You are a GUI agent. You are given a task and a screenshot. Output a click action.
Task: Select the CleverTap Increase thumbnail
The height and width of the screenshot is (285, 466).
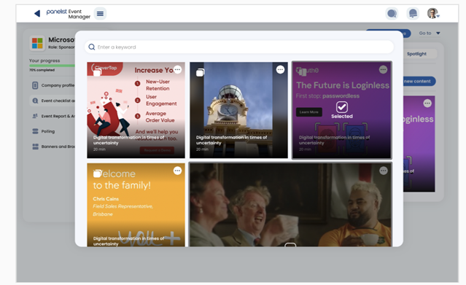(136, 110)
